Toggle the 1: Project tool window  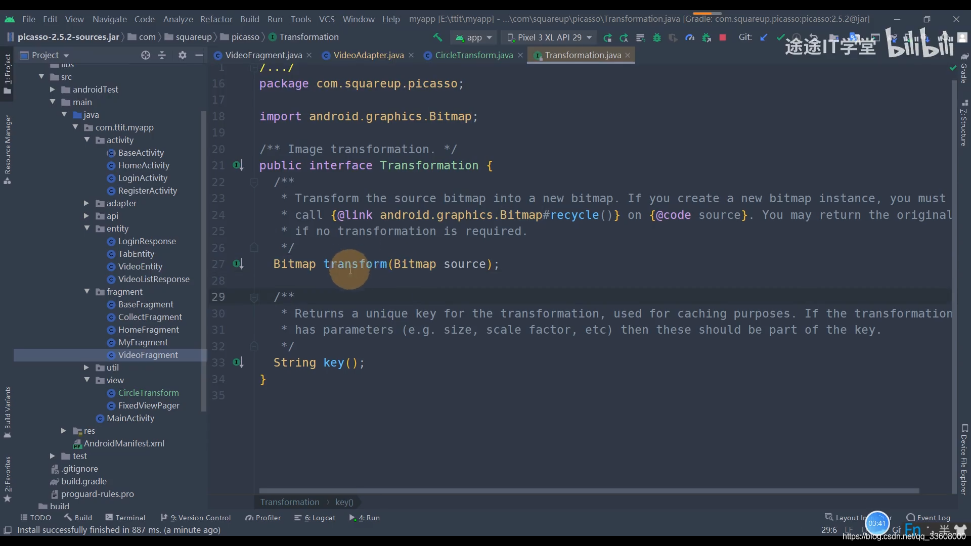click(8, 74)
